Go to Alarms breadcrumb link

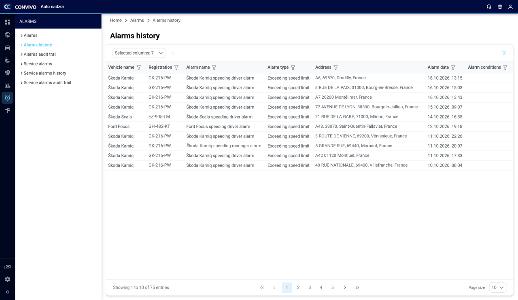[x=137, y=20]
